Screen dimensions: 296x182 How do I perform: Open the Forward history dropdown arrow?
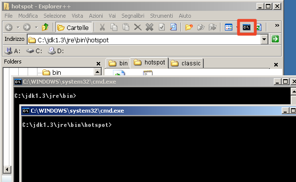coord(36,28)
